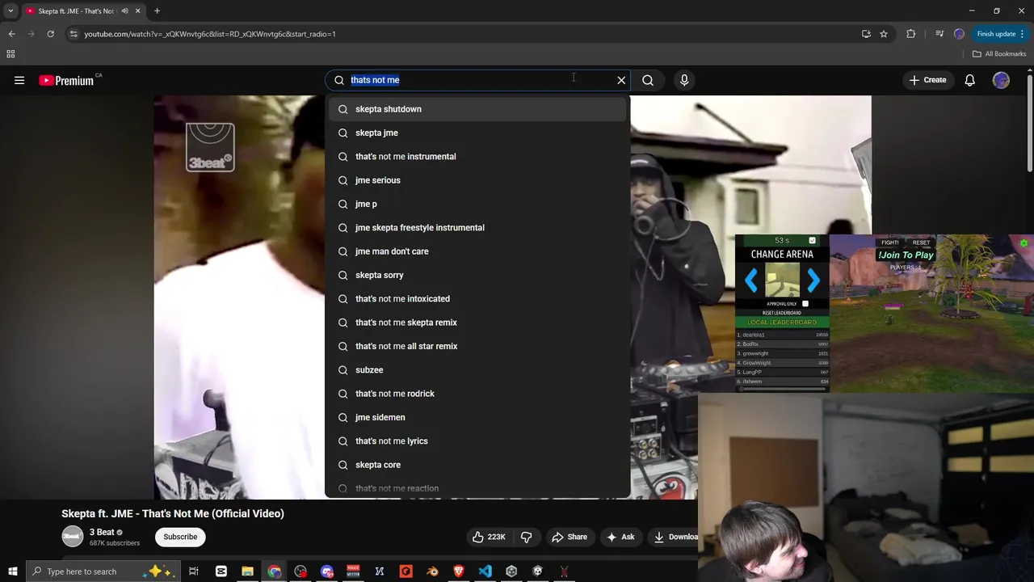Pick jme skepta freestyle instrumental suggestion
The height and width of the screenshot is (582, 1034).
[477, 227]
